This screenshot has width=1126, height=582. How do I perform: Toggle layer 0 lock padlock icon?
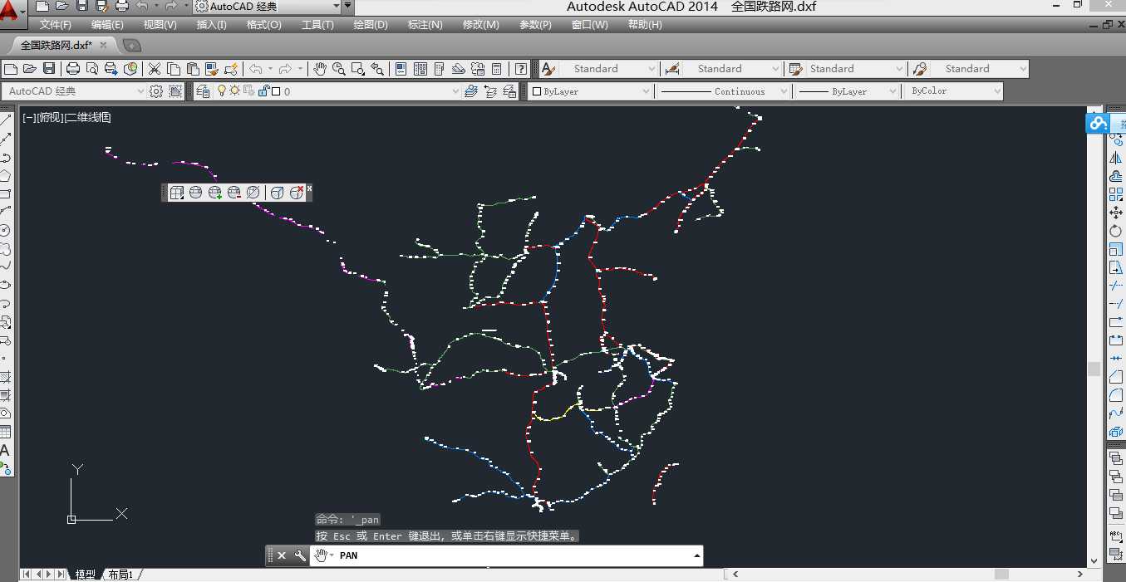264,91
